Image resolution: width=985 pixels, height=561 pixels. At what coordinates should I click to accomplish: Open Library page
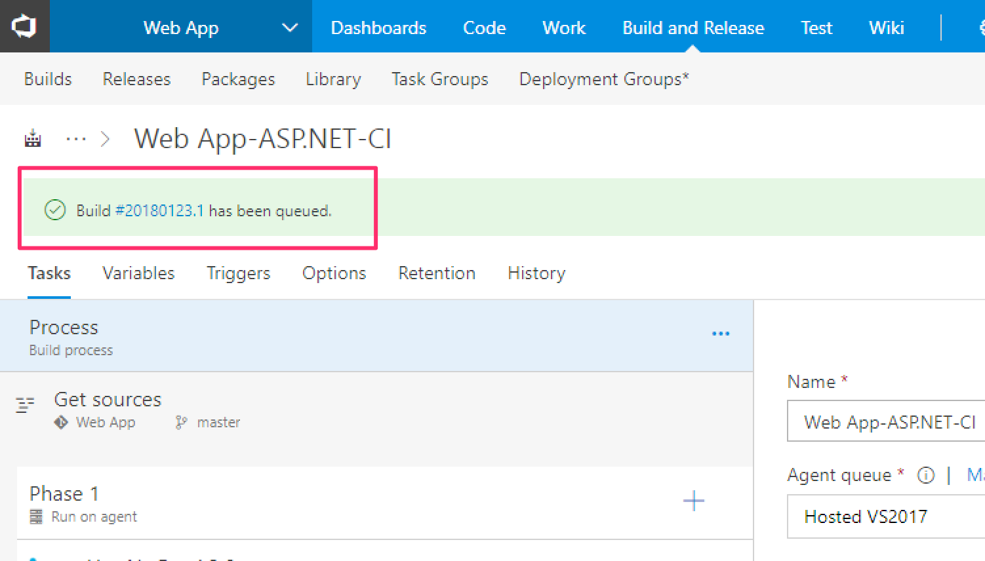coord(333,79)
